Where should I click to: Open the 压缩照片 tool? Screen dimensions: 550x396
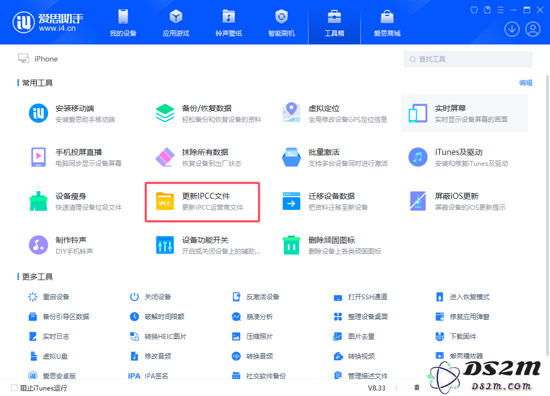pos(252,337)
